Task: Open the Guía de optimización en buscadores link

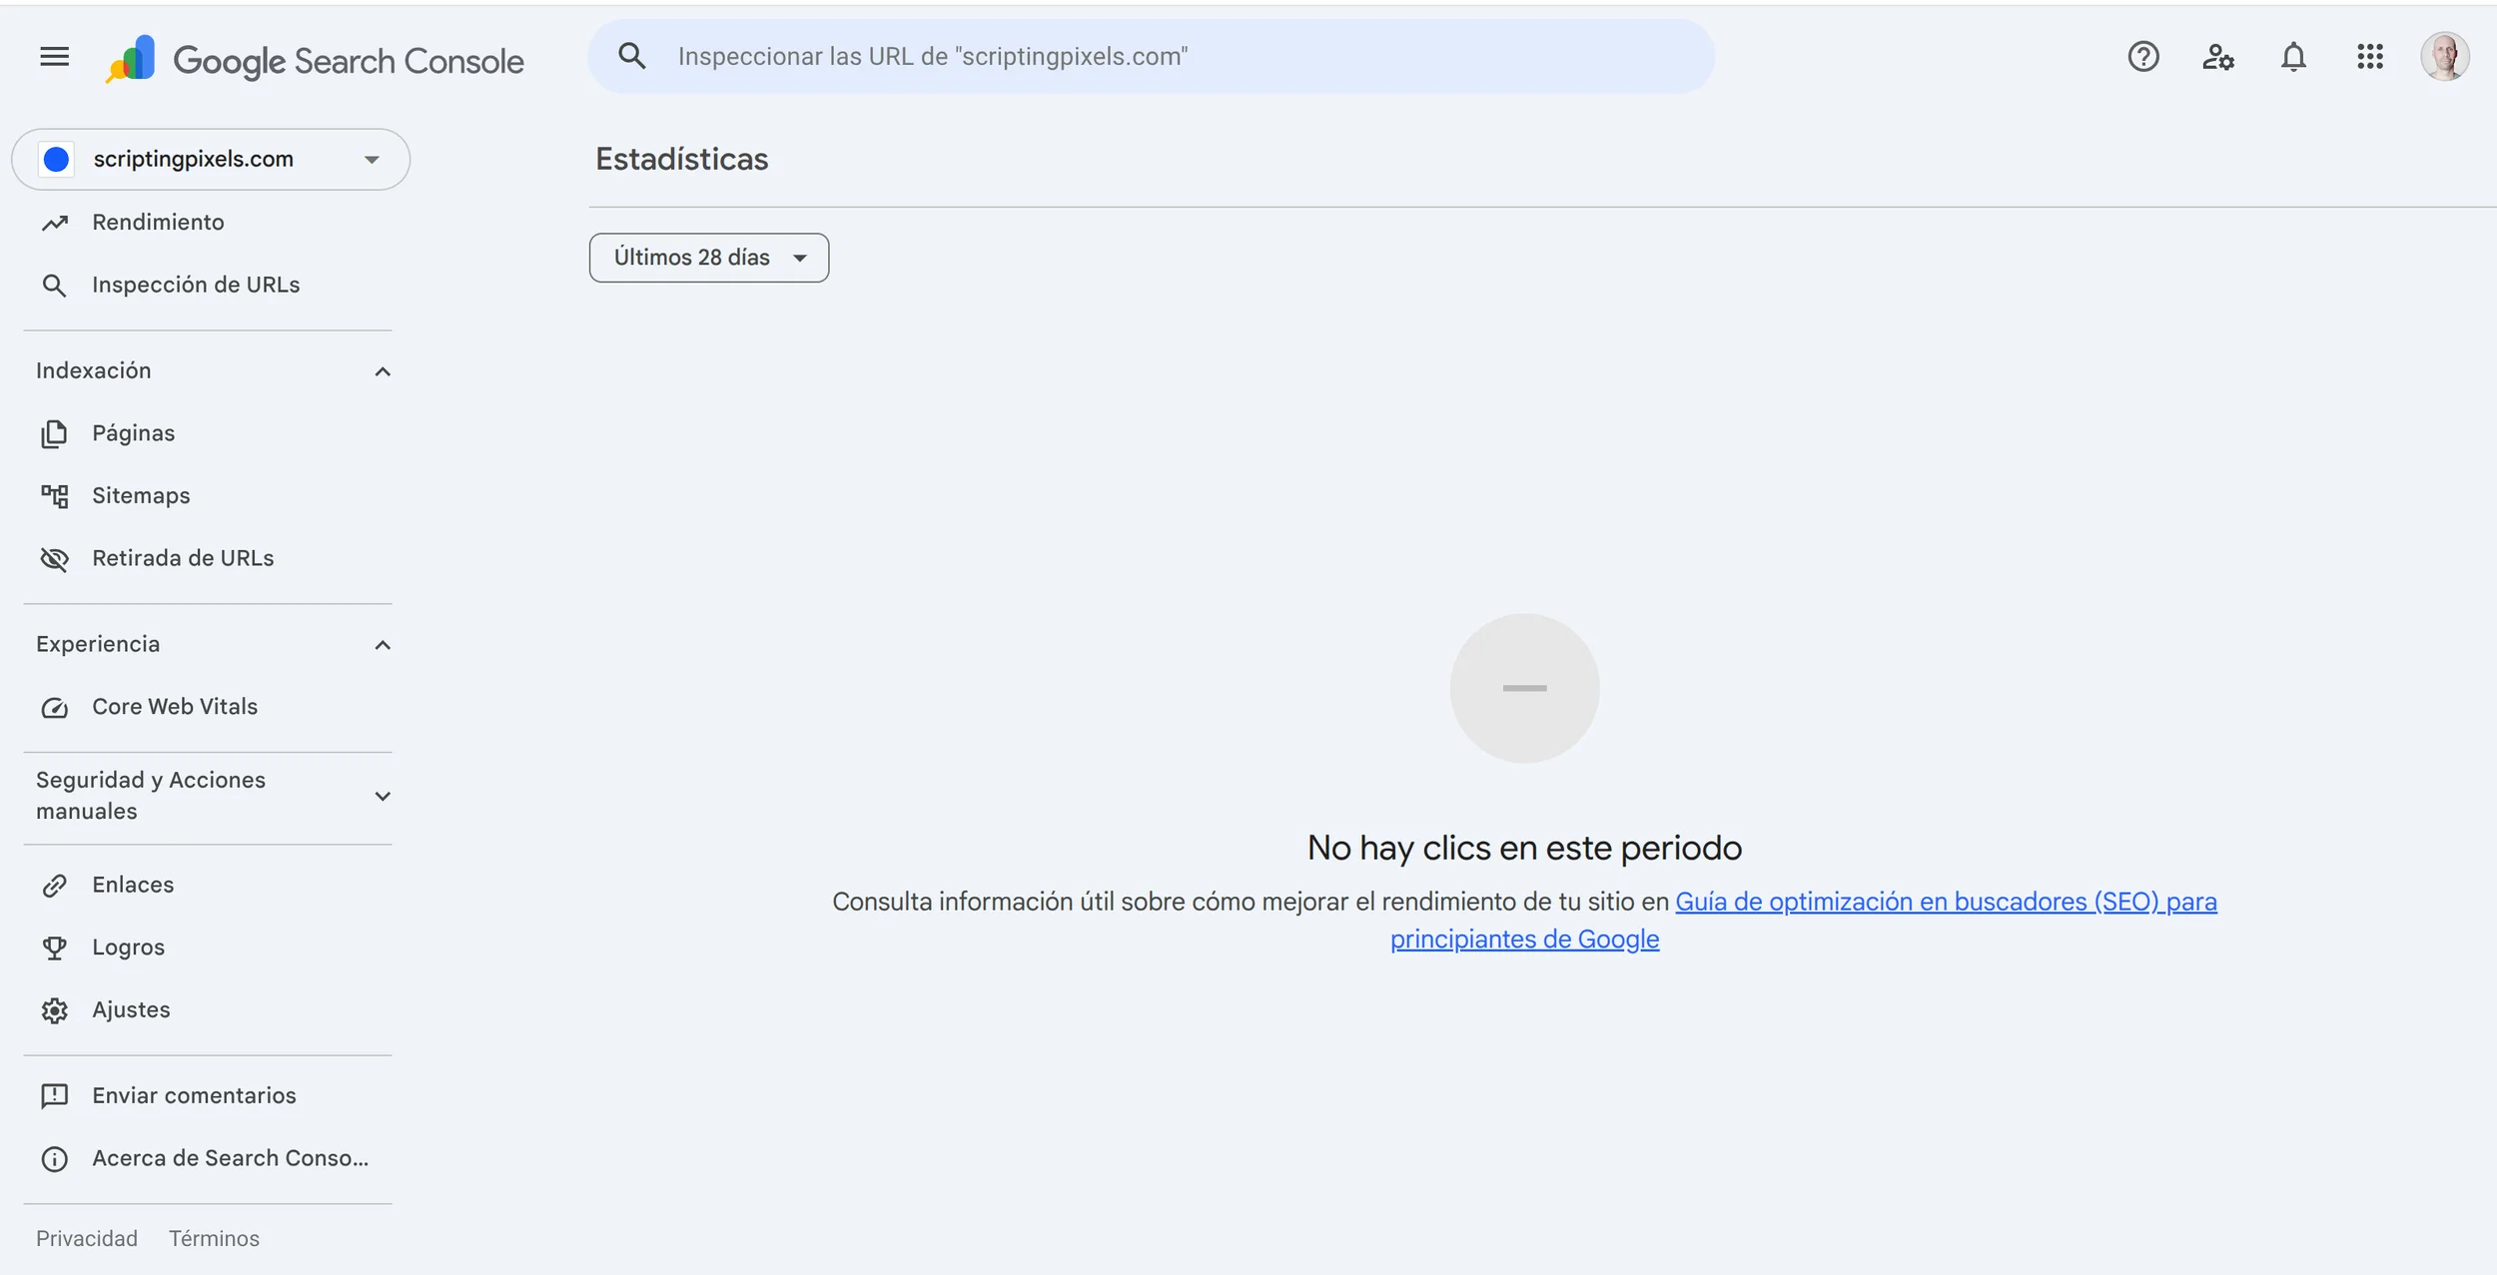Action: [x=1945, y=902]
